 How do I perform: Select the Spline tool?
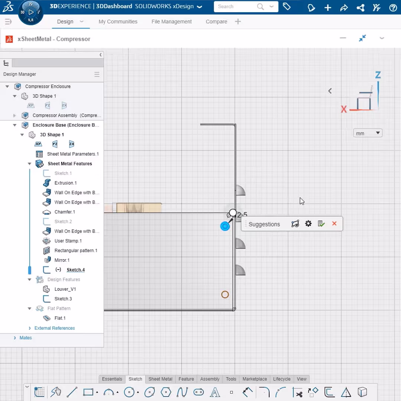pos(182,392)
